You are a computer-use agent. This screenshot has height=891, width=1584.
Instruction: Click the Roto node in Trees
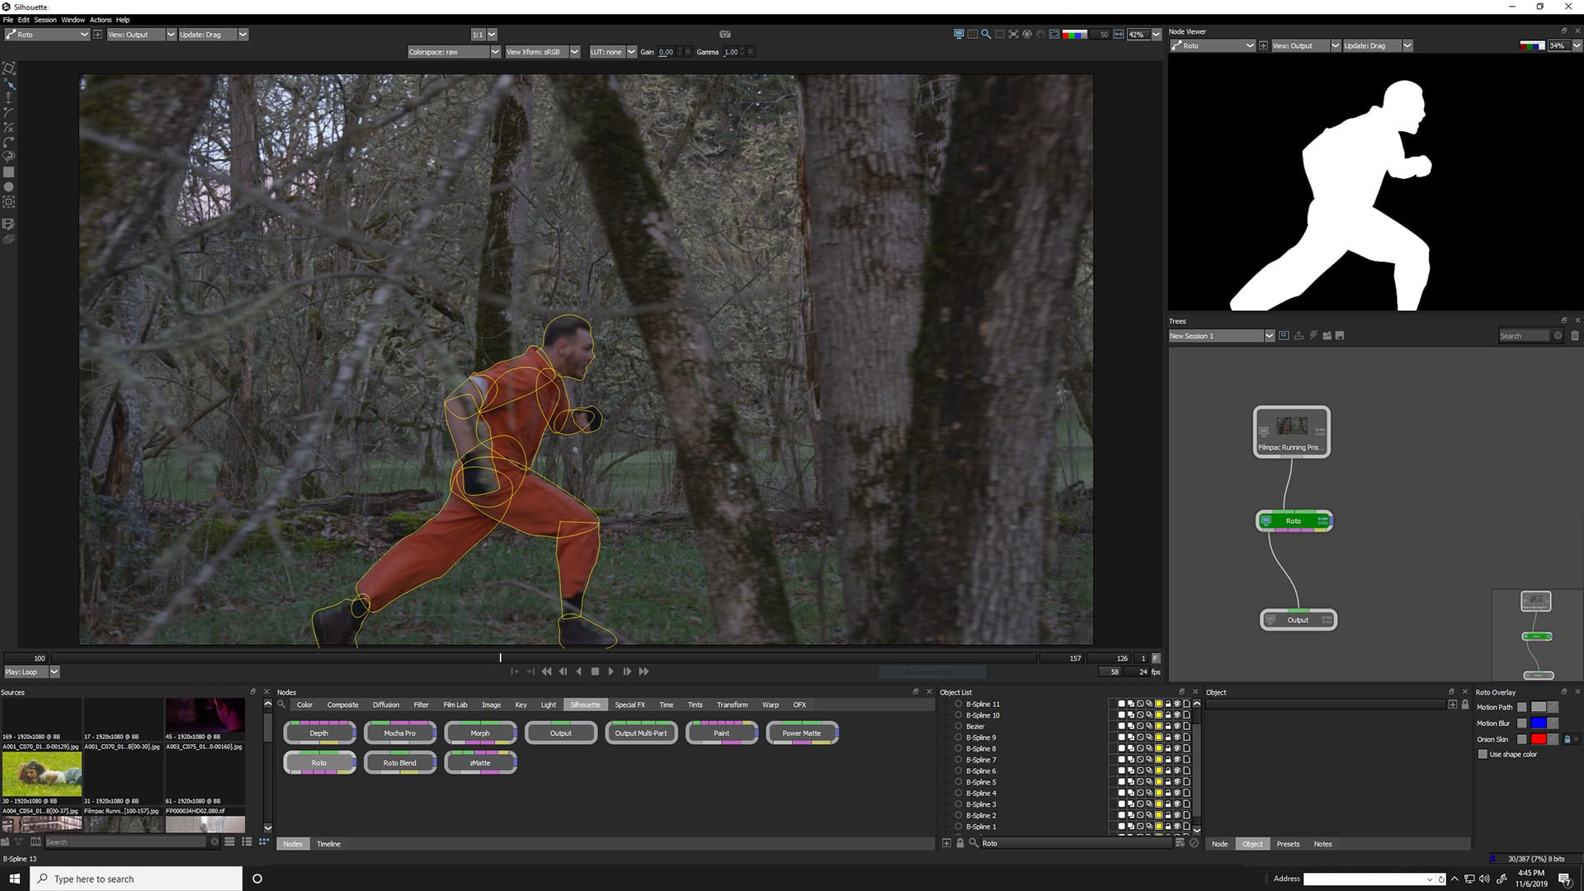pyautogui.click(x=1294, y=521)
